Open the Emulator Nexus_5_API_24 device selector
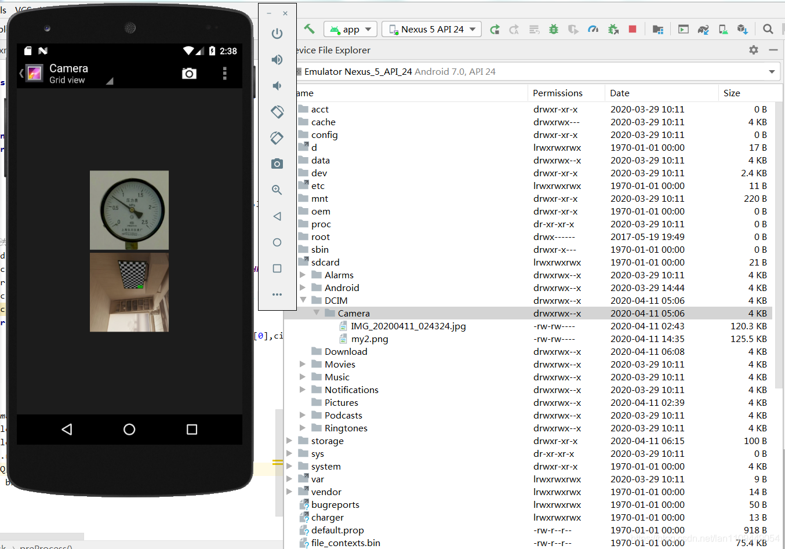785x549 pixels. pyautogui.click(x=537, y=72)
